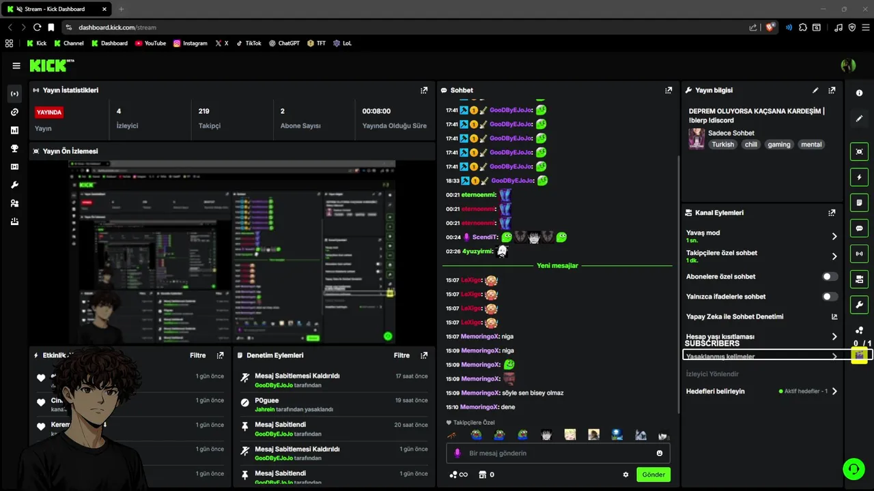The width and height of the screenshot is (874, 491).
Task: Open the download tray icon in left sidebar
Action: tap(14, 222)
